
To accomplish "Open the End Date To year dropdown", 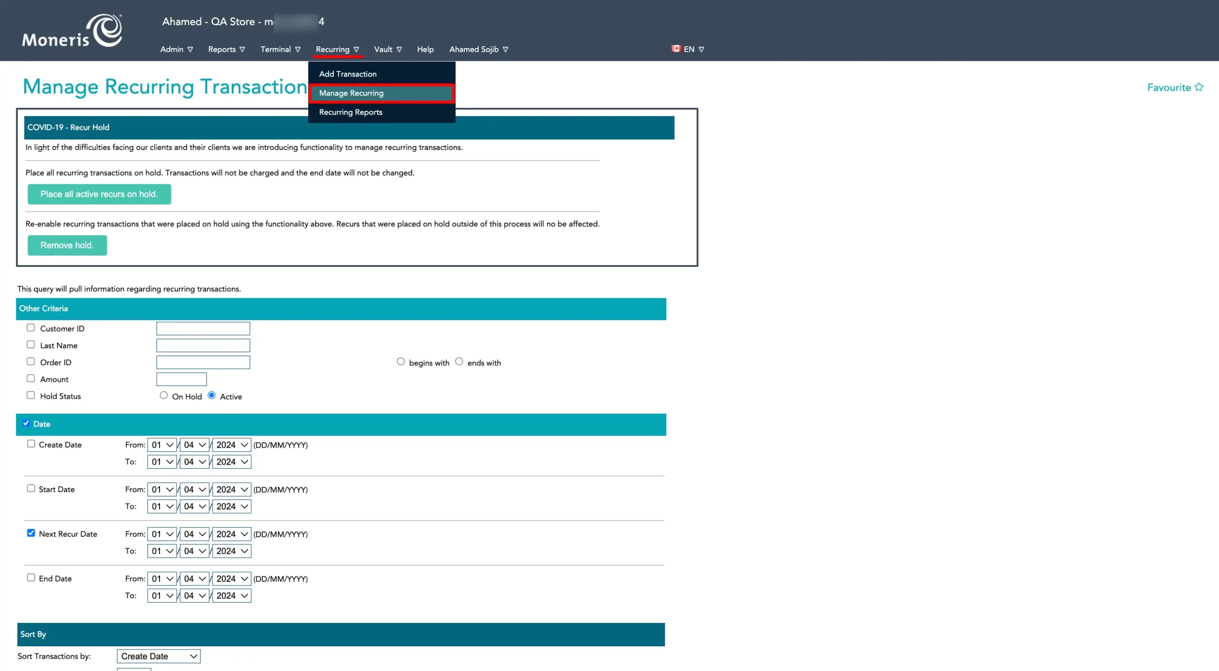I will click(231, 595).
